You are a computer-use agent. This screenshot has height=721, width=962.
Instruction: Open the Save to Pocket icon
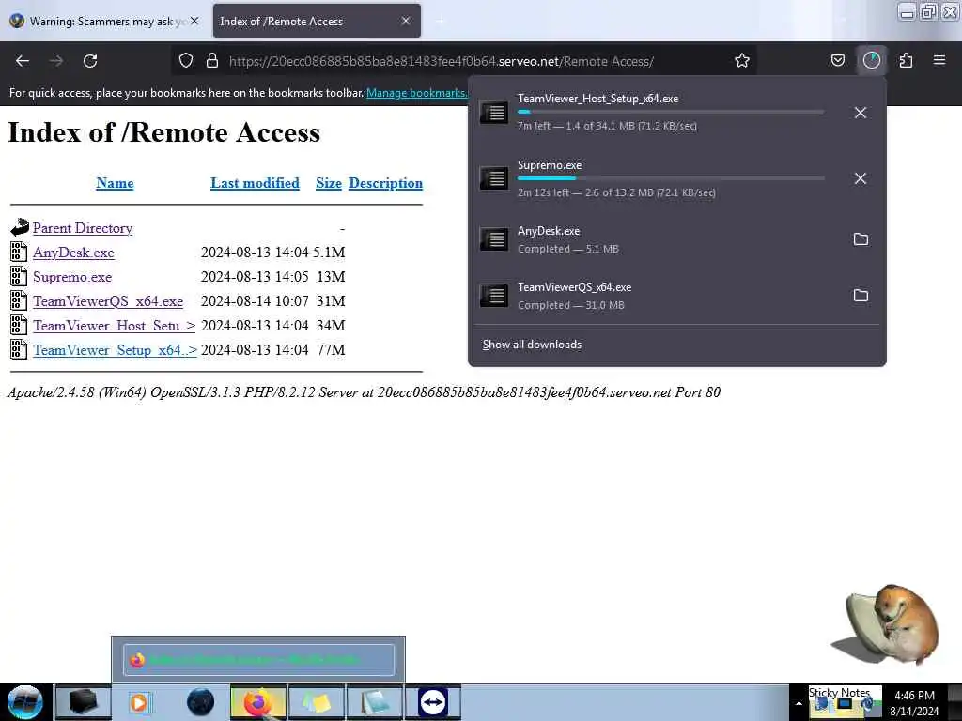click(x=837, y=61)
